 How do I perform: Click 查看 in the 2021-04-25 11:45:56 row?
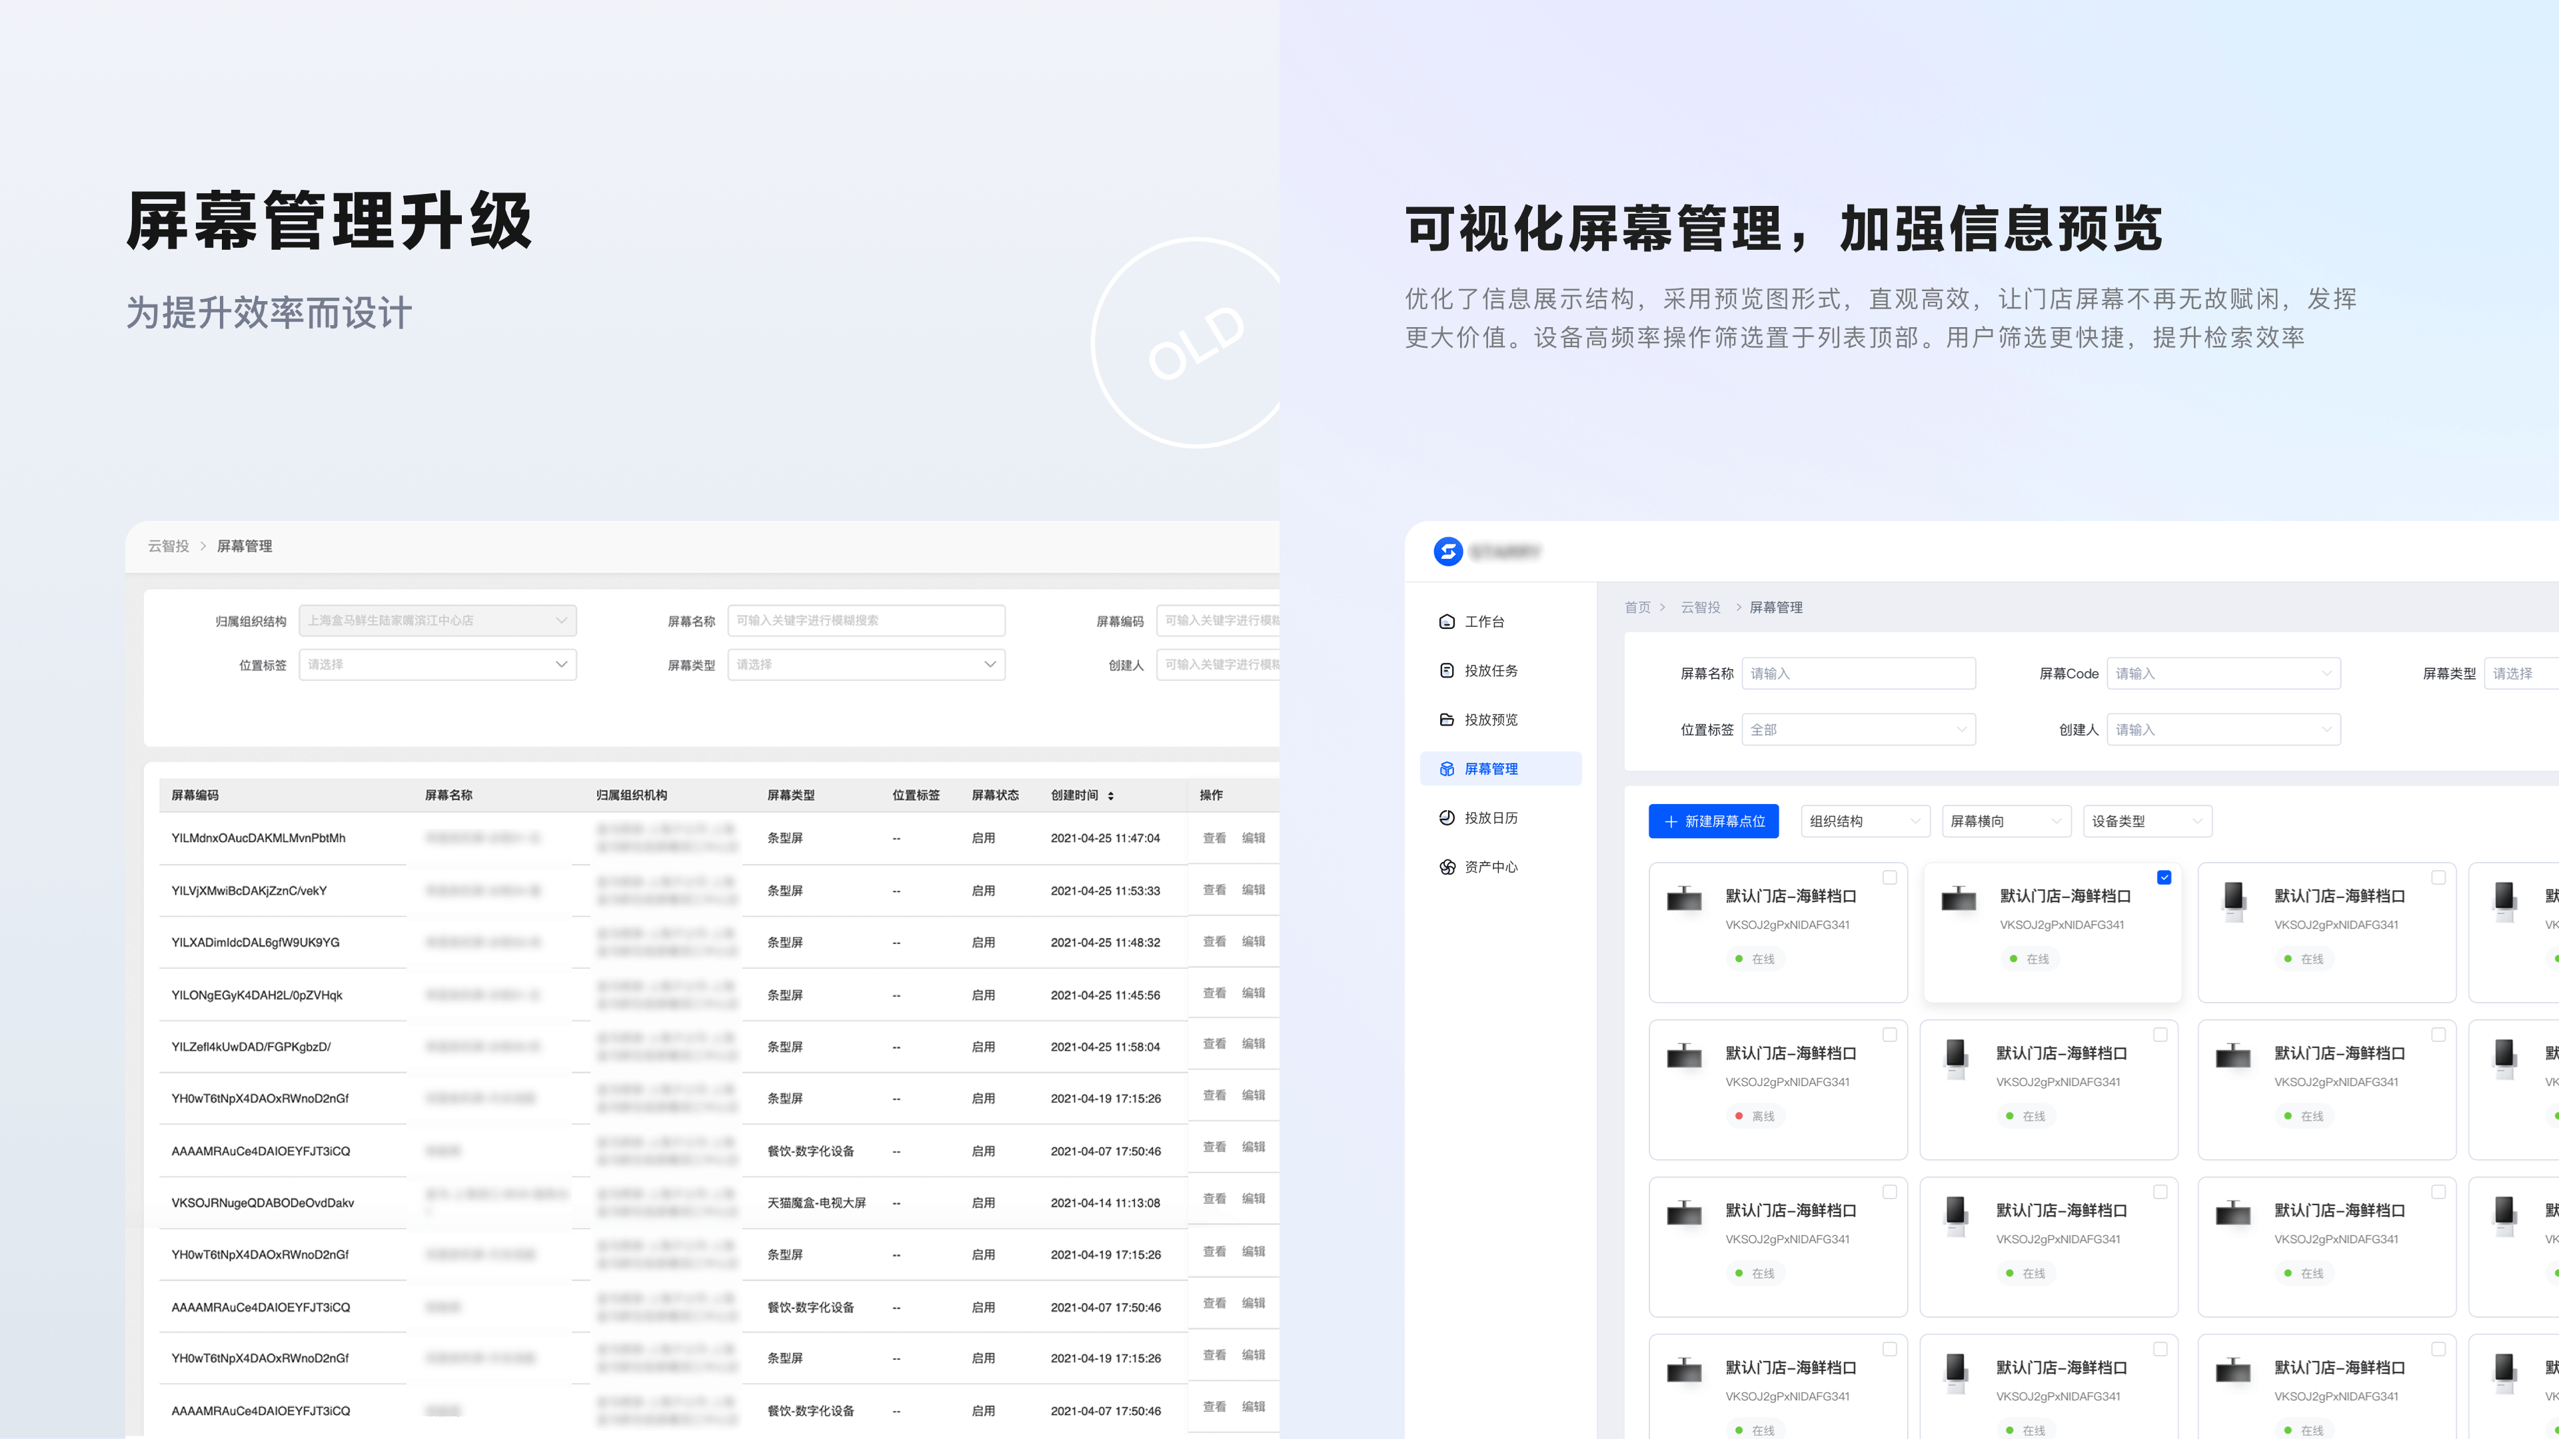point(1214,993)
